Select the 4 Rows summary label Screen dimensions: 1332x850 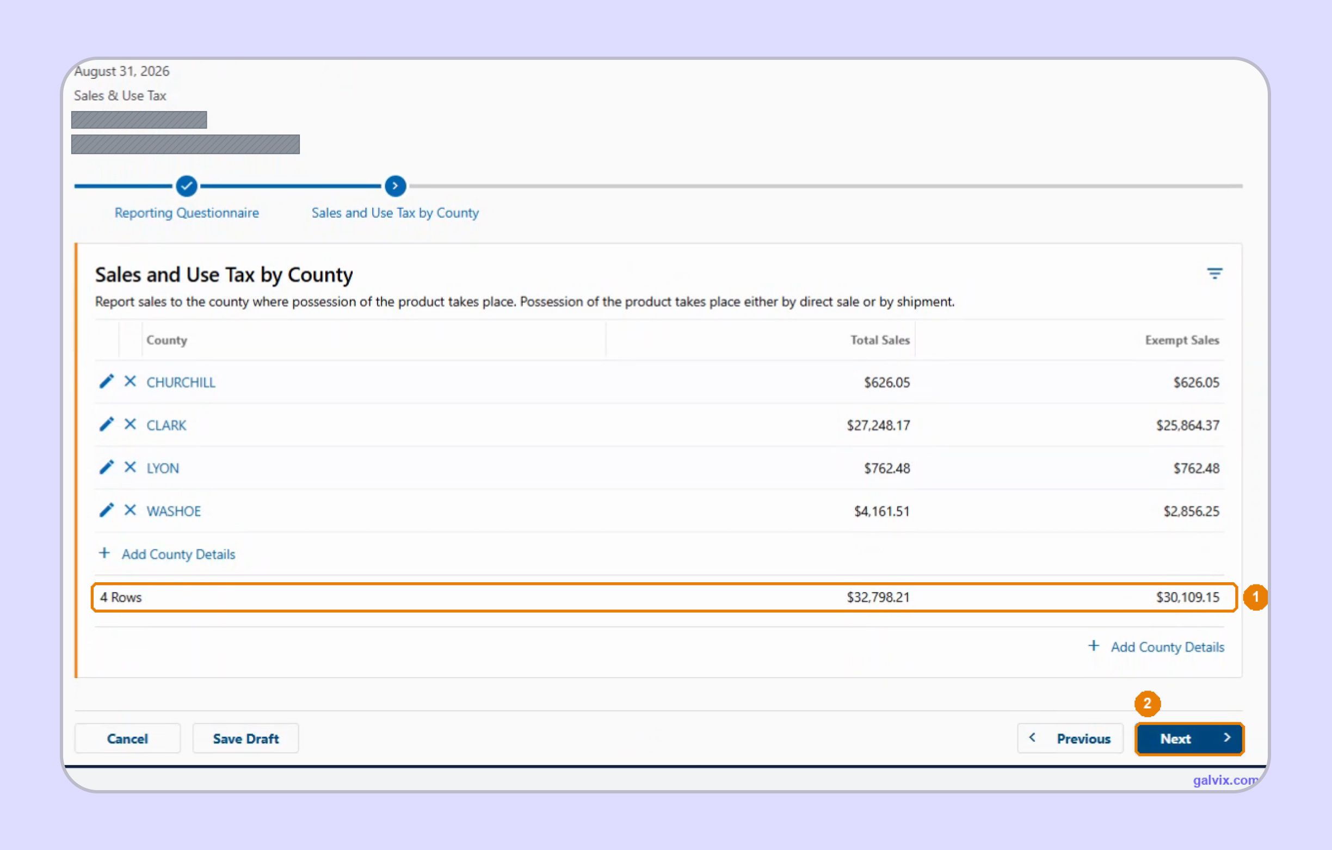121,598
